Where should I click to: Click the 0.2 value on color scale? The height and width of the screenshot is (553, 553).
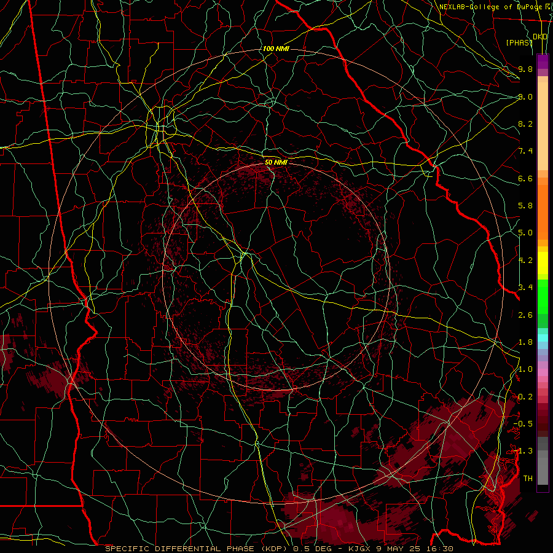525,397
